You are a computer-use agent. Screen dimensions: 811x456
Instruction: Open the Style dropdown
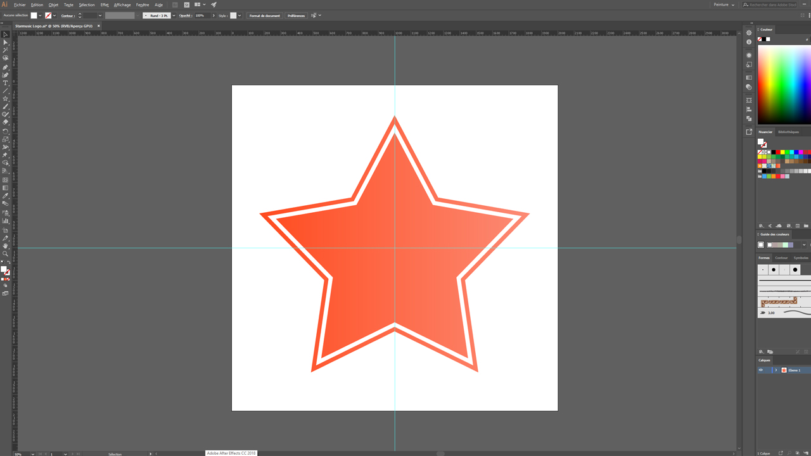coord(239,15)
